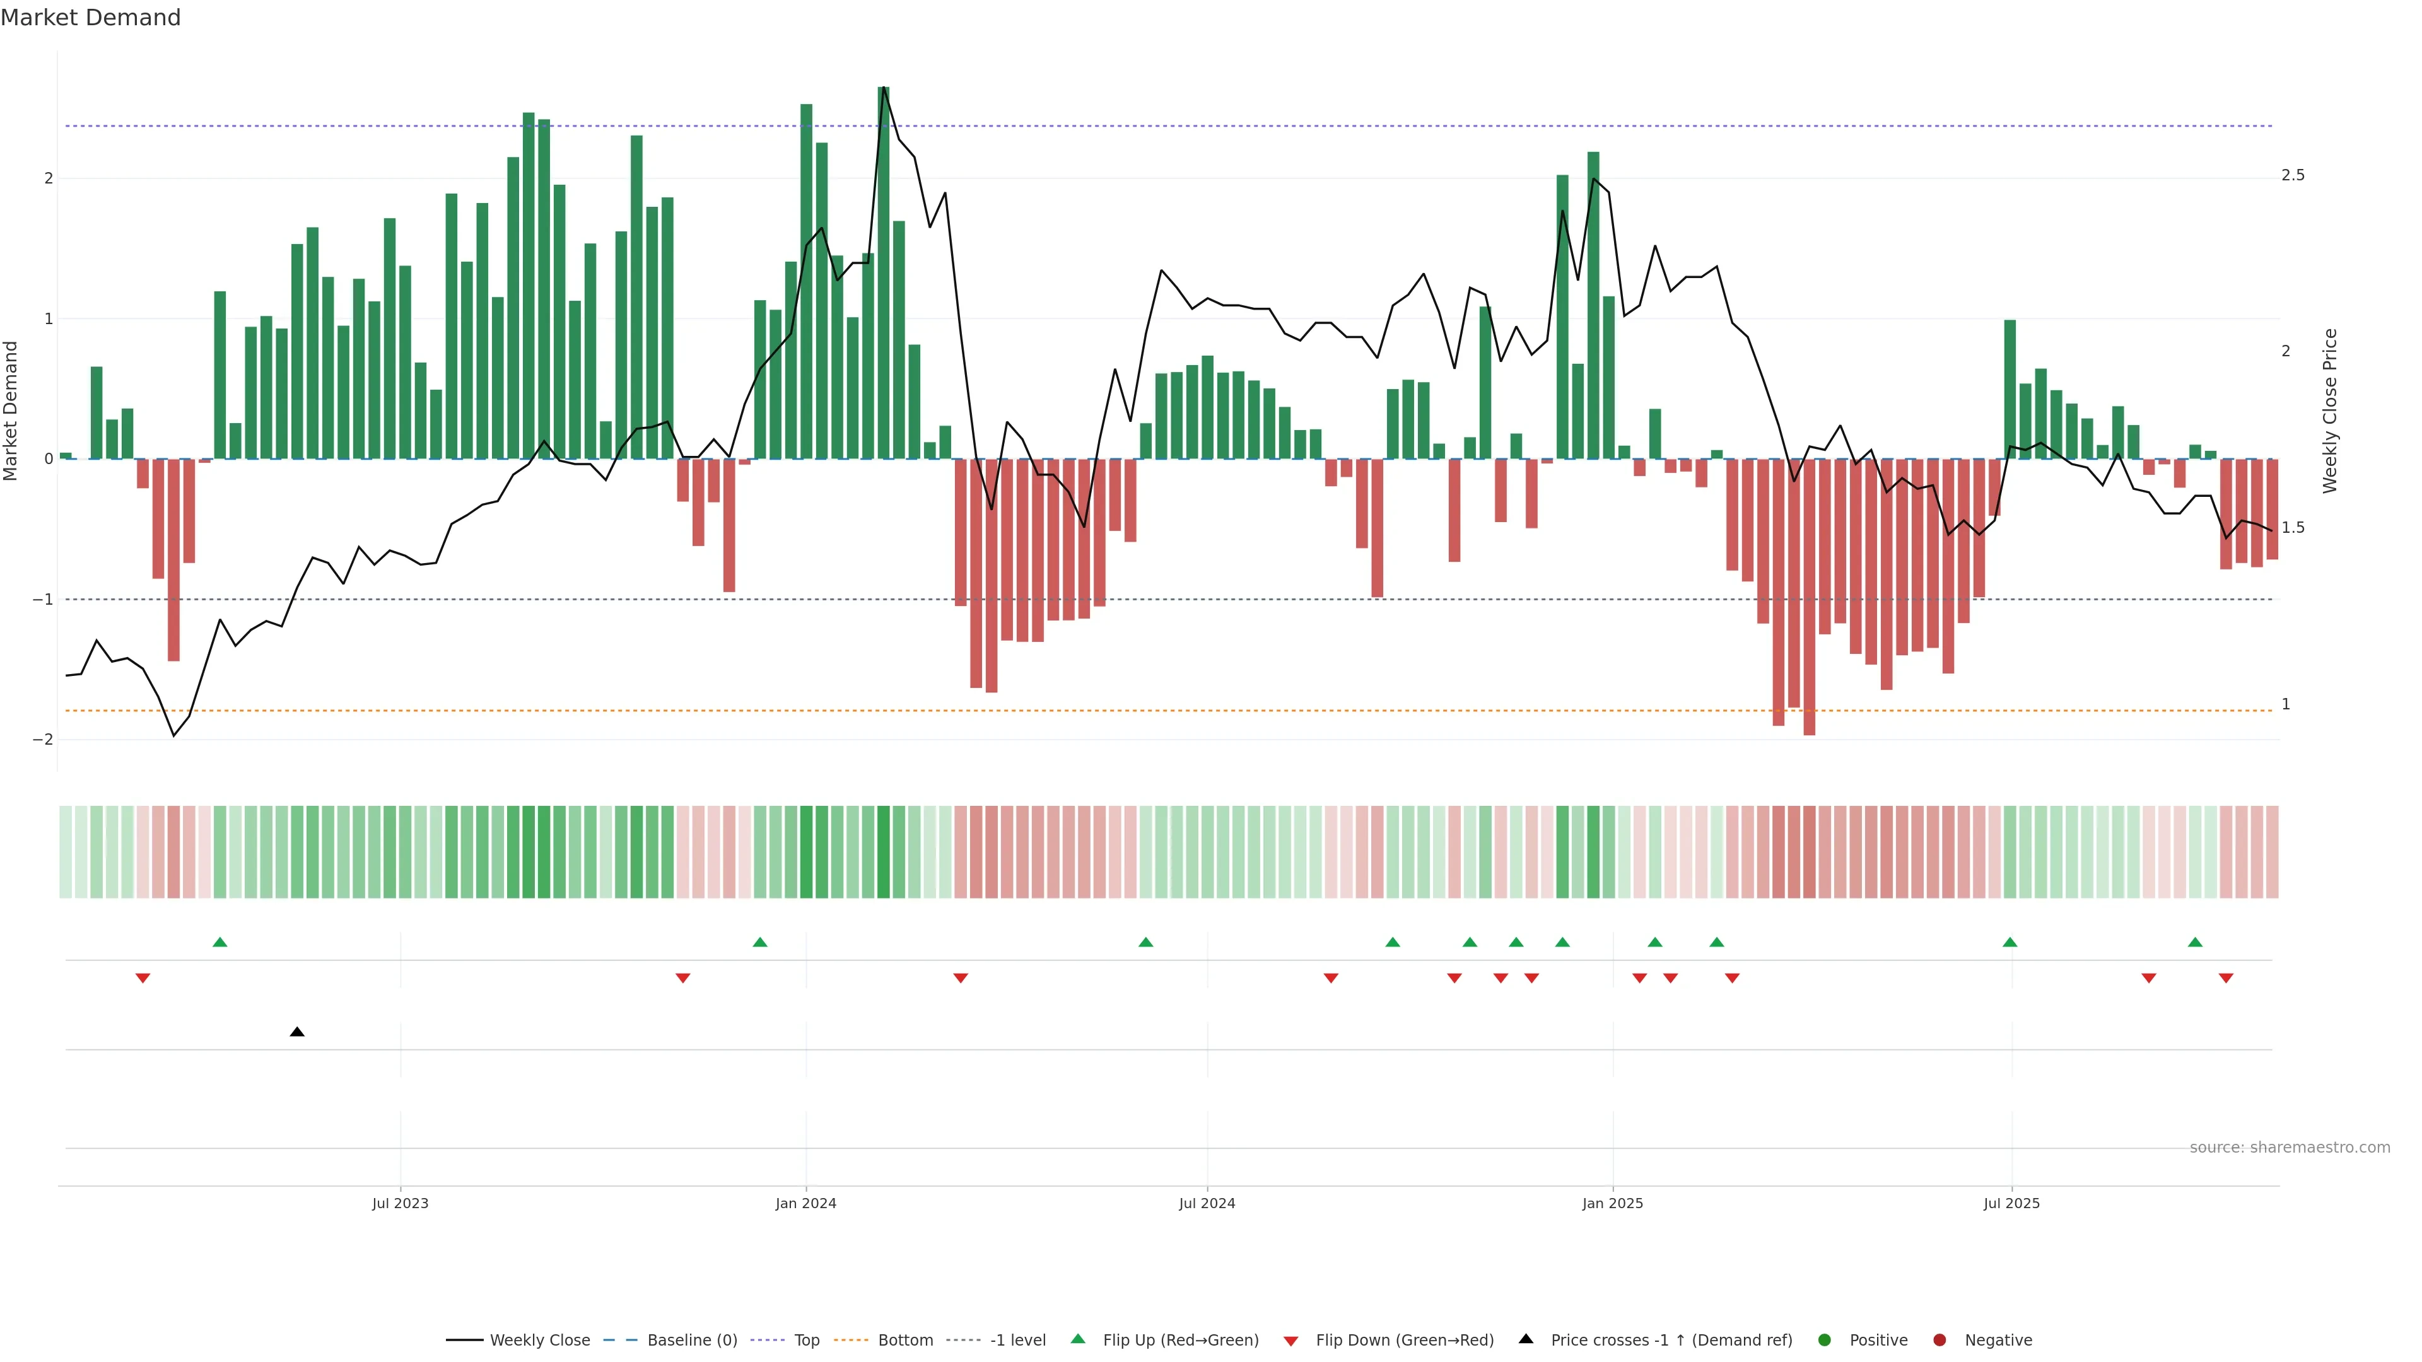
Task: Click the Negative red circle legend icon
Action: 1939,1341
